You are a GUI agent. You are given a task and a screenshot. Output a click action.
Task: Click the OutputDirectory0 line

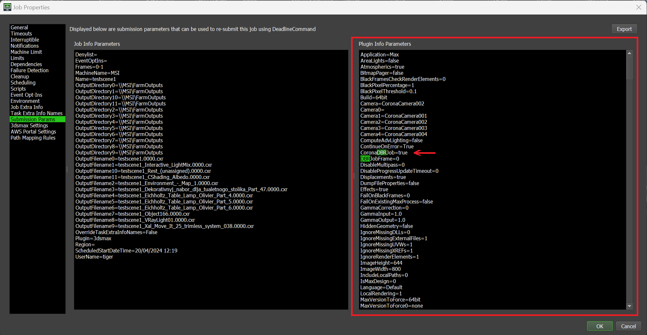point(119,85)
